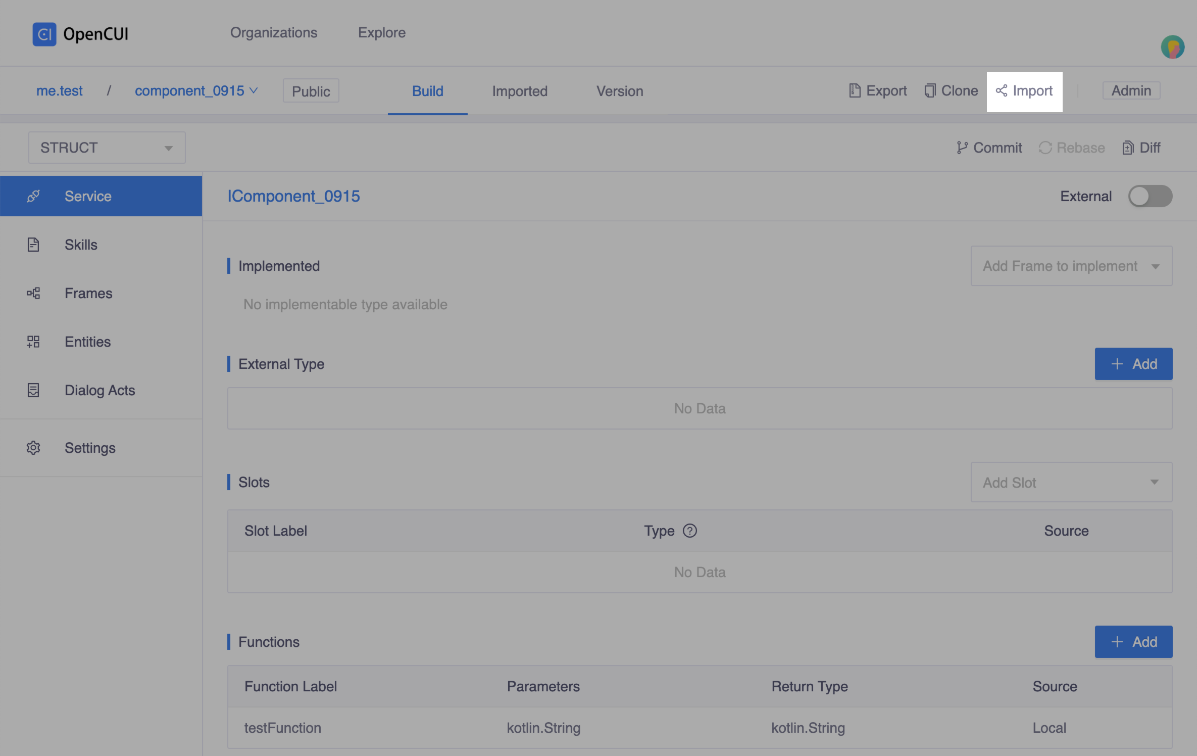
Task: Click the Service sidebar icon
Action: 33,195
